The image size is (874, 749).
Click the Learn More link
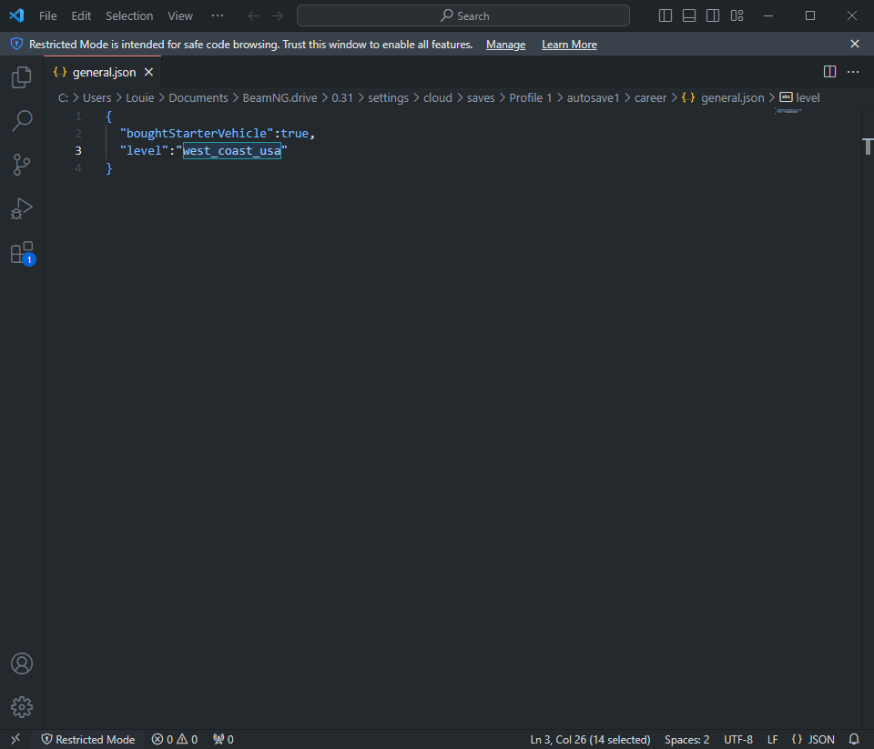pos(569,44)
